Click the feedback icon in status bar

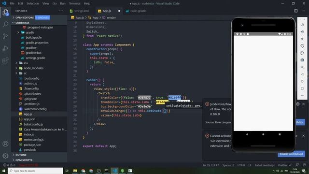point(297,165)
